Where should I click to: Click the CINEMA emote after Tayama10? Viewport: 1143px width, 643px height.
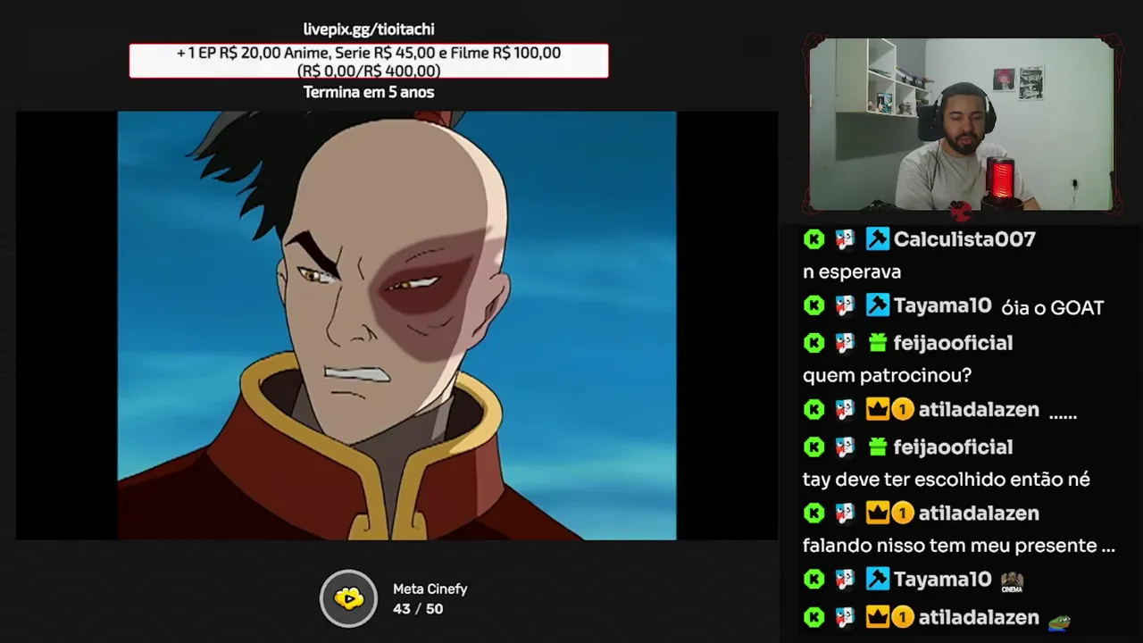click(x=1012, y=581)
